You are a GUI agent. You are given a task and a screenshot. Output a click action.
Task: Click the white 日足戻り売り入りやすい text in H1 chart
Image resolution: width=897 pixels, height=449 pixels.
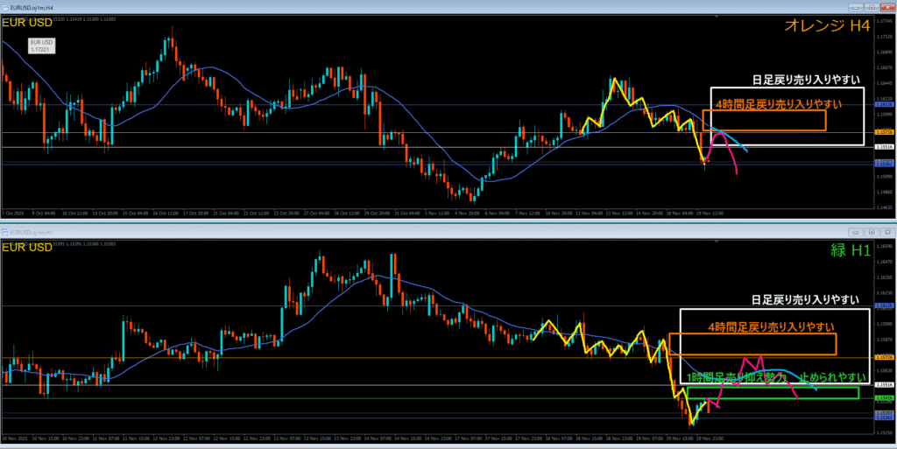(806, 300)
